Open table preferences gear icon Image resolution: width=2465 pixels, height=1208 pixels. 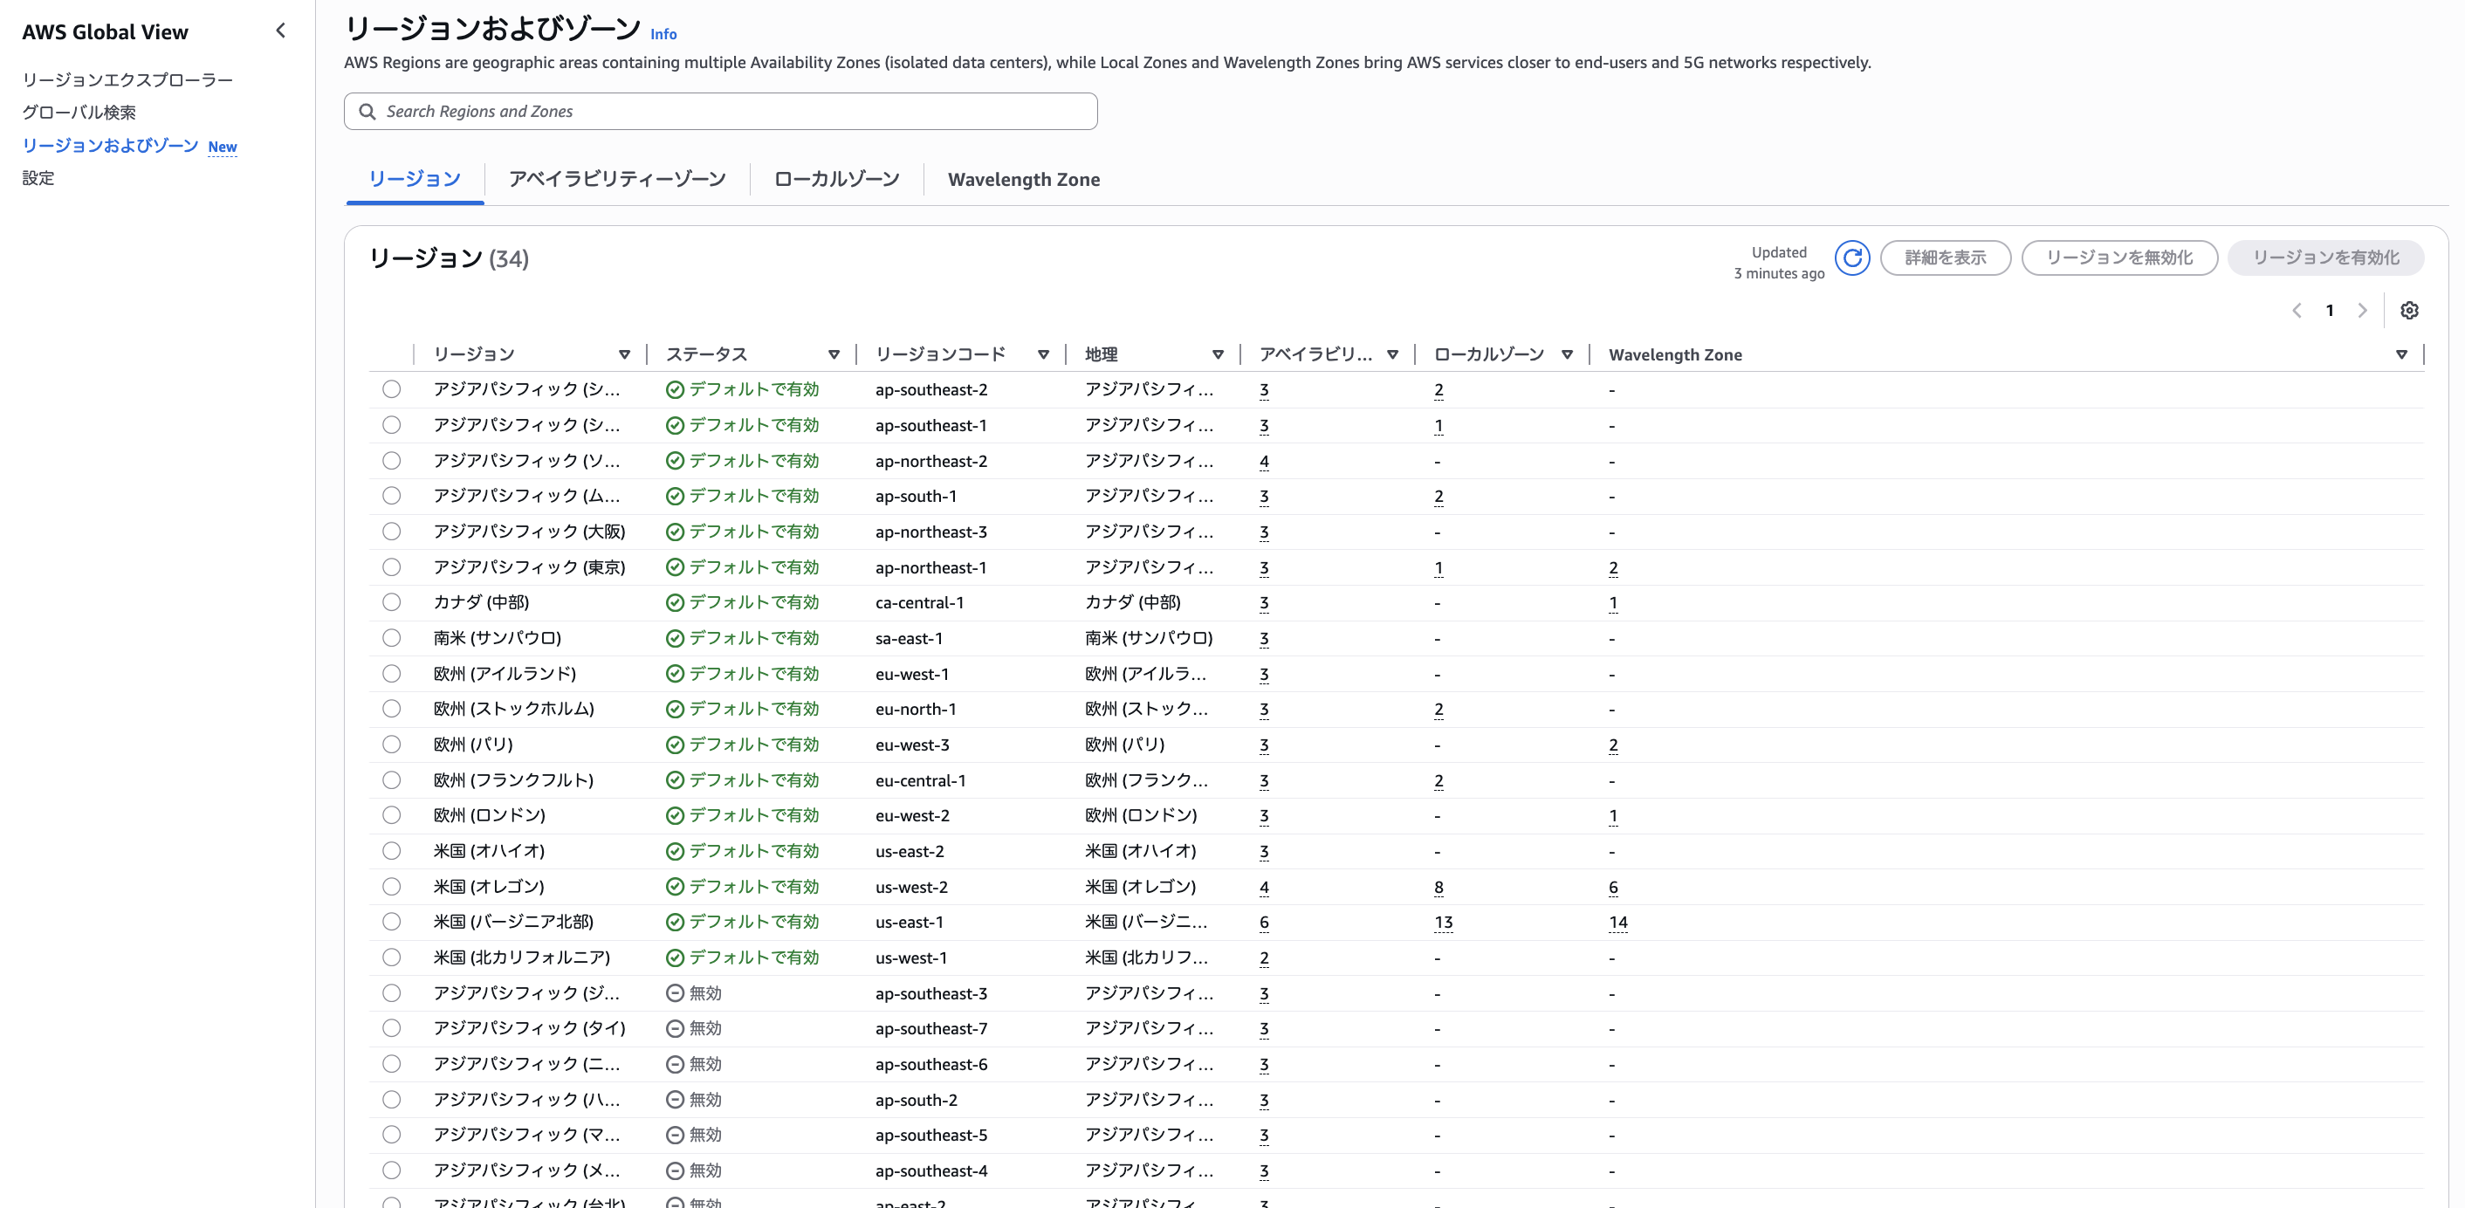2408,310
